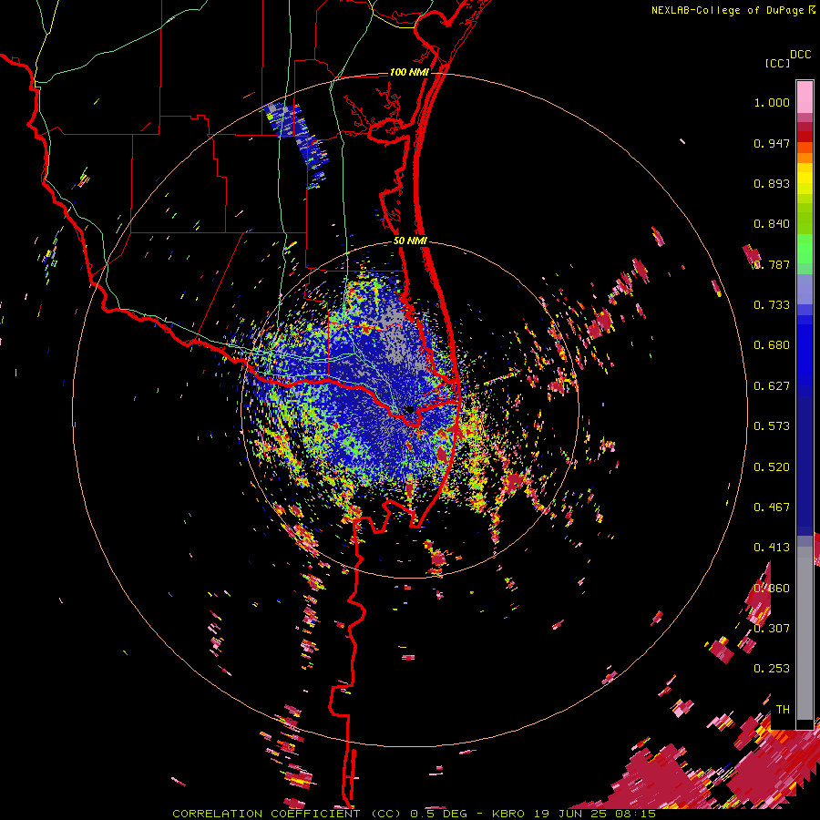Viewport: 820px width, 820px height.
Task: Select the 0.627 color scale value
Action: [772, 386]
